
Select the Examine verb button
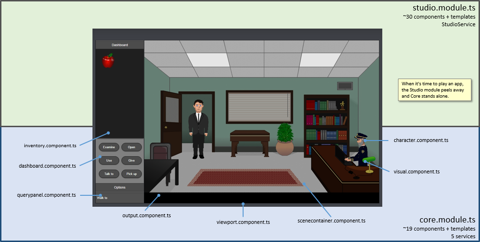(109, 147)
